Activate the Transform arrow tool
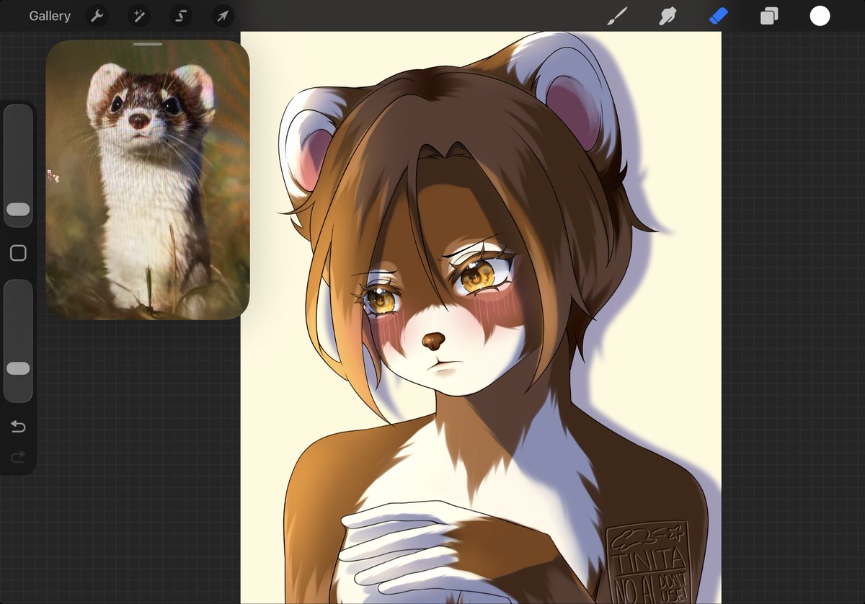Image resolution: width=865 pixels, height=604 pixels. [223, 16]
